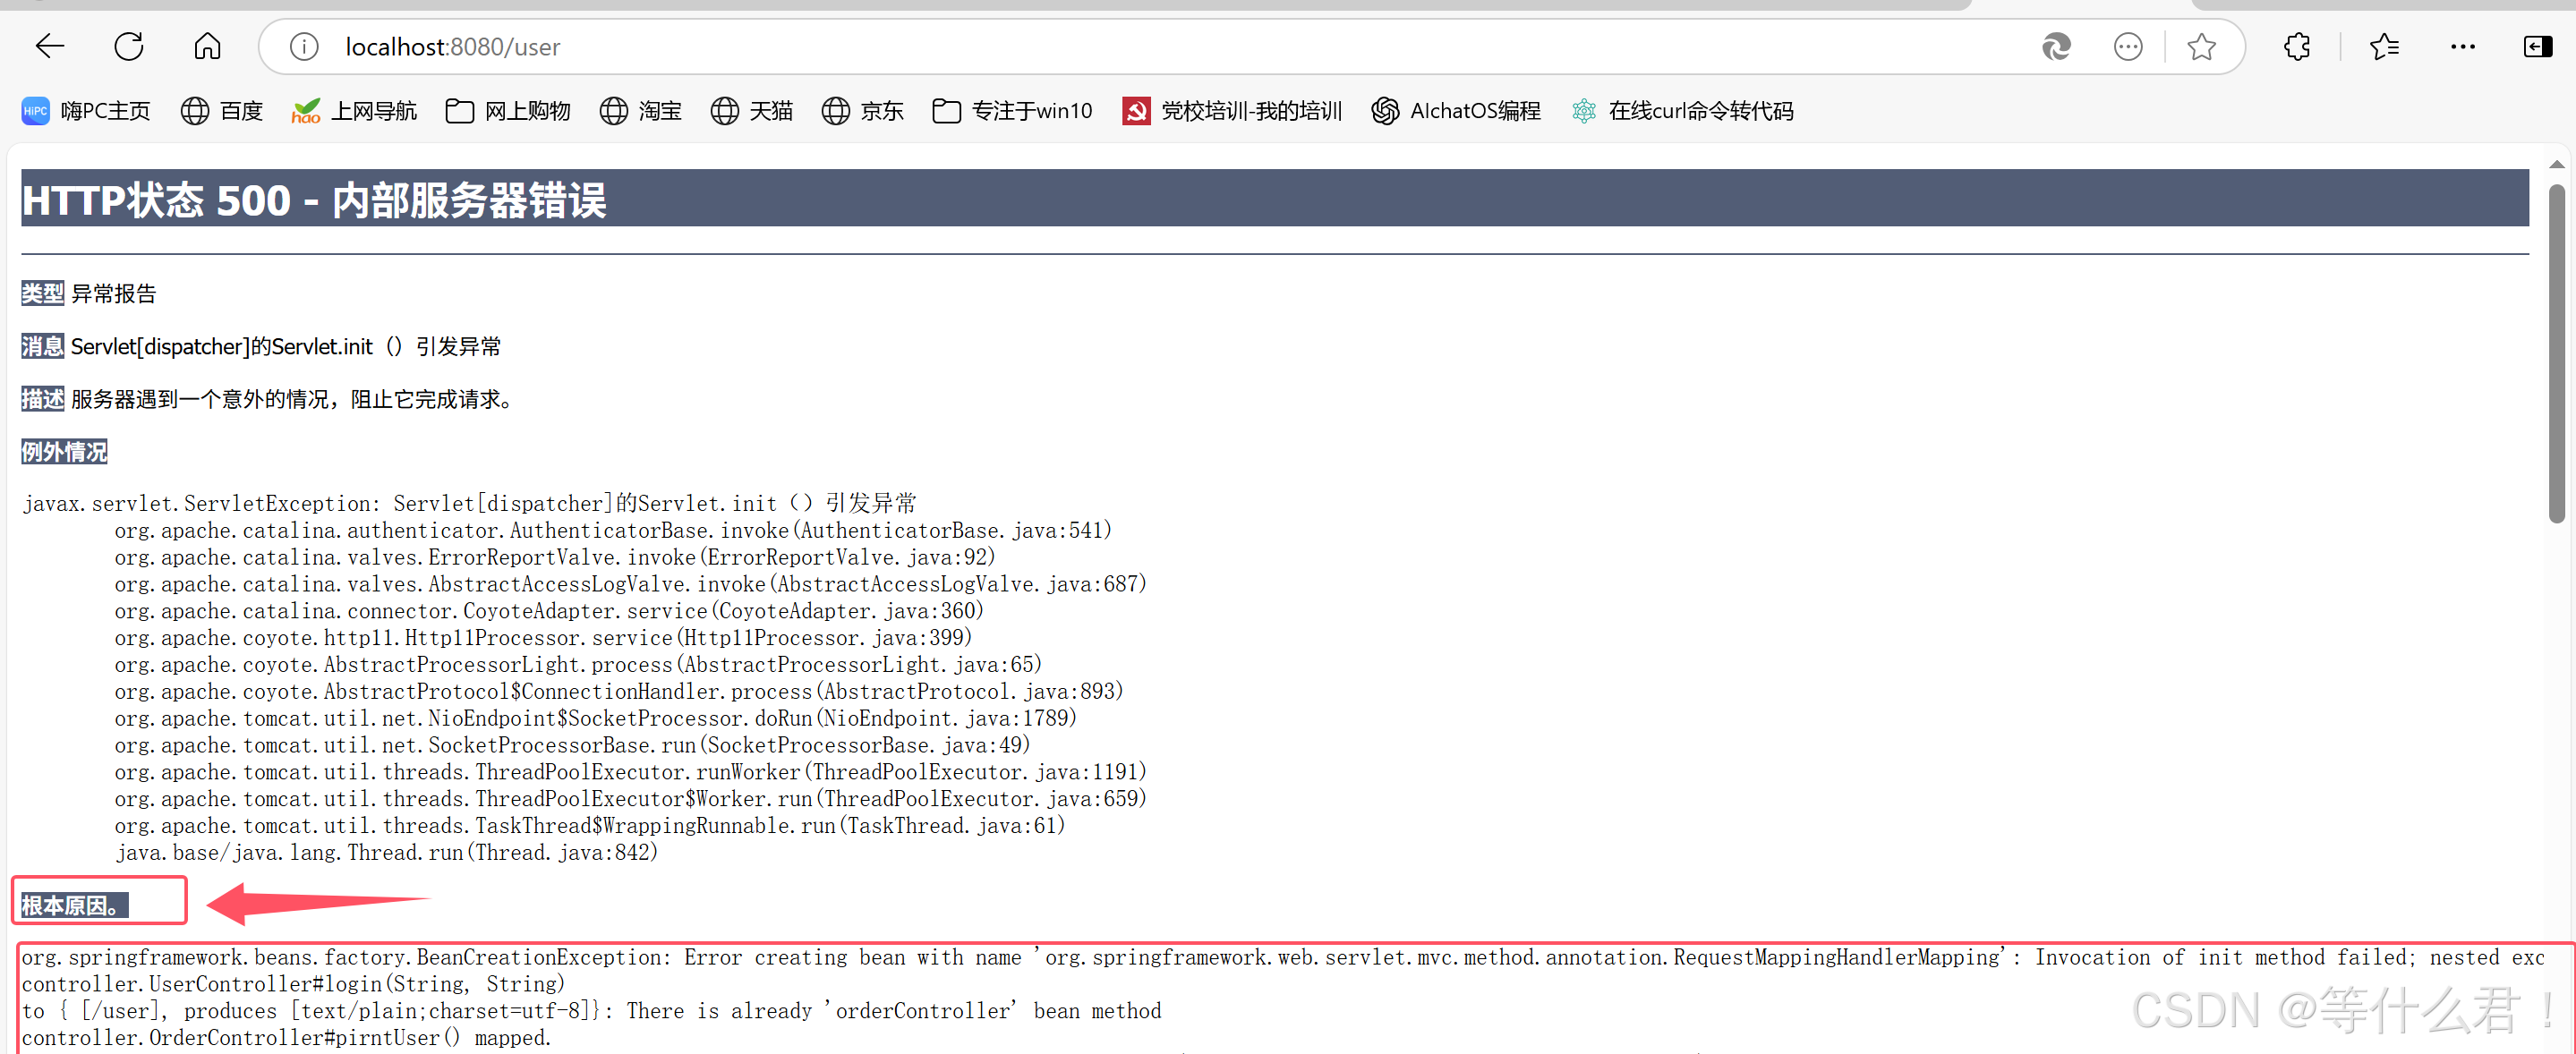The width and height of the screenshot is (2576, 1054).
Task: Open the favorites list panel
Action: (x=2384, y=47)
